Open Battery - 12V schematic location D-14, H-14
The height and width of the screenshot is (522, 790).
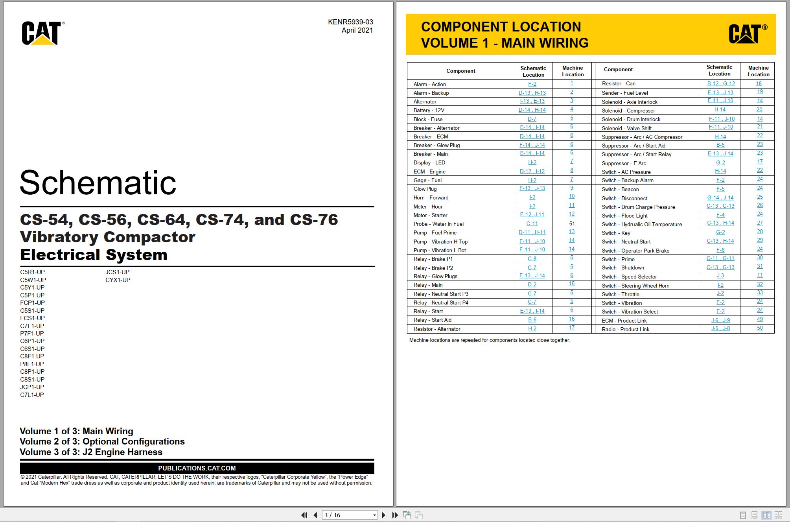point(532,110)
